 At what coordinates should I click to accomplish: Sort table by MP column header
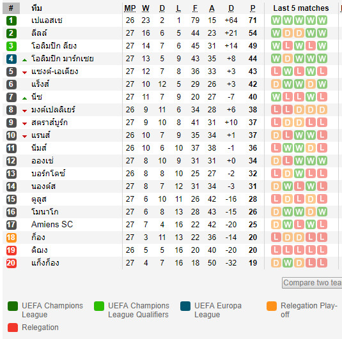pos(130,8)
